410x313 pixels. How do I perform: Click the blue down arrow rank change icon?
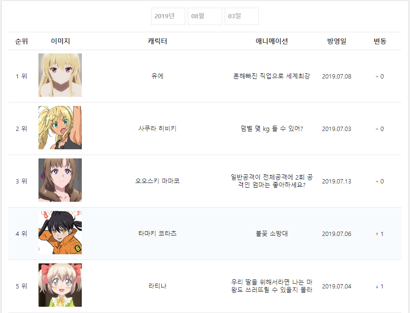(x=377, y=287)
